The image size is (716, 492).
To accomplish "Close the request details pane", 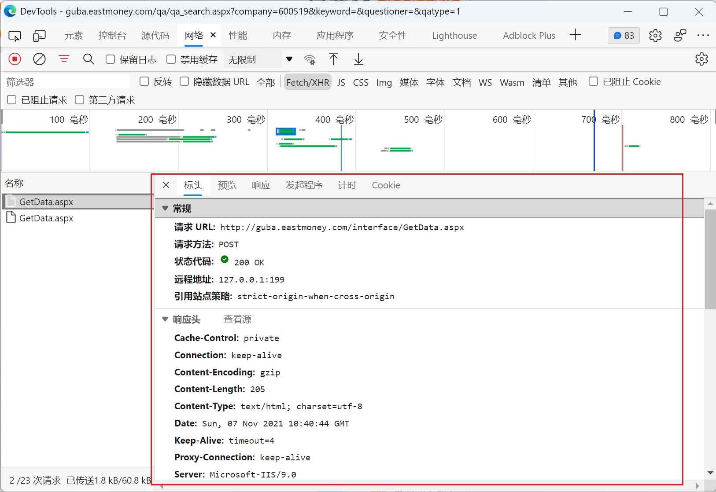I will click(166, 185).
